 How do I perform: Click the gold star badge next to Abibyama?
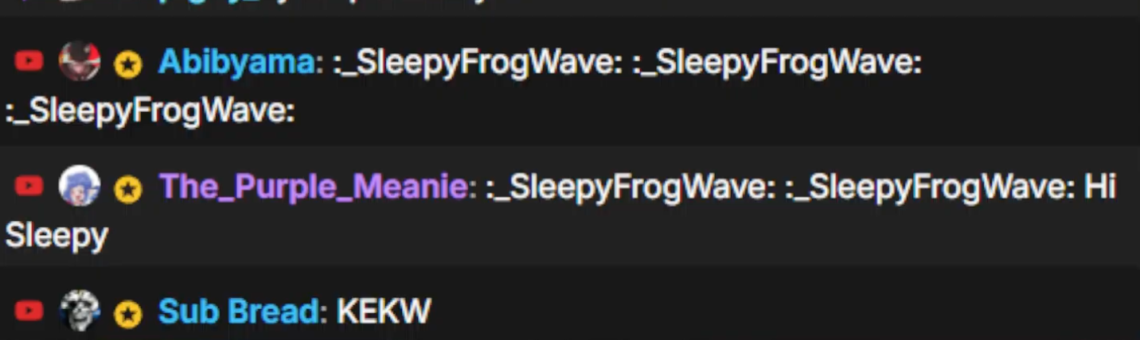point(127,64)
